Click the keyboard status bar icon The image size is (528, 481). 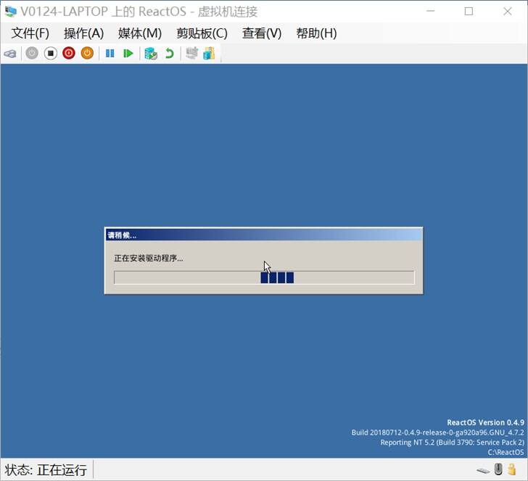[483, 471]
